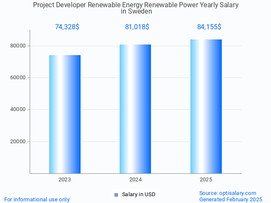Click the 2023 x-axis label
This screenshot has width=271, height=203.
point(64,180)
